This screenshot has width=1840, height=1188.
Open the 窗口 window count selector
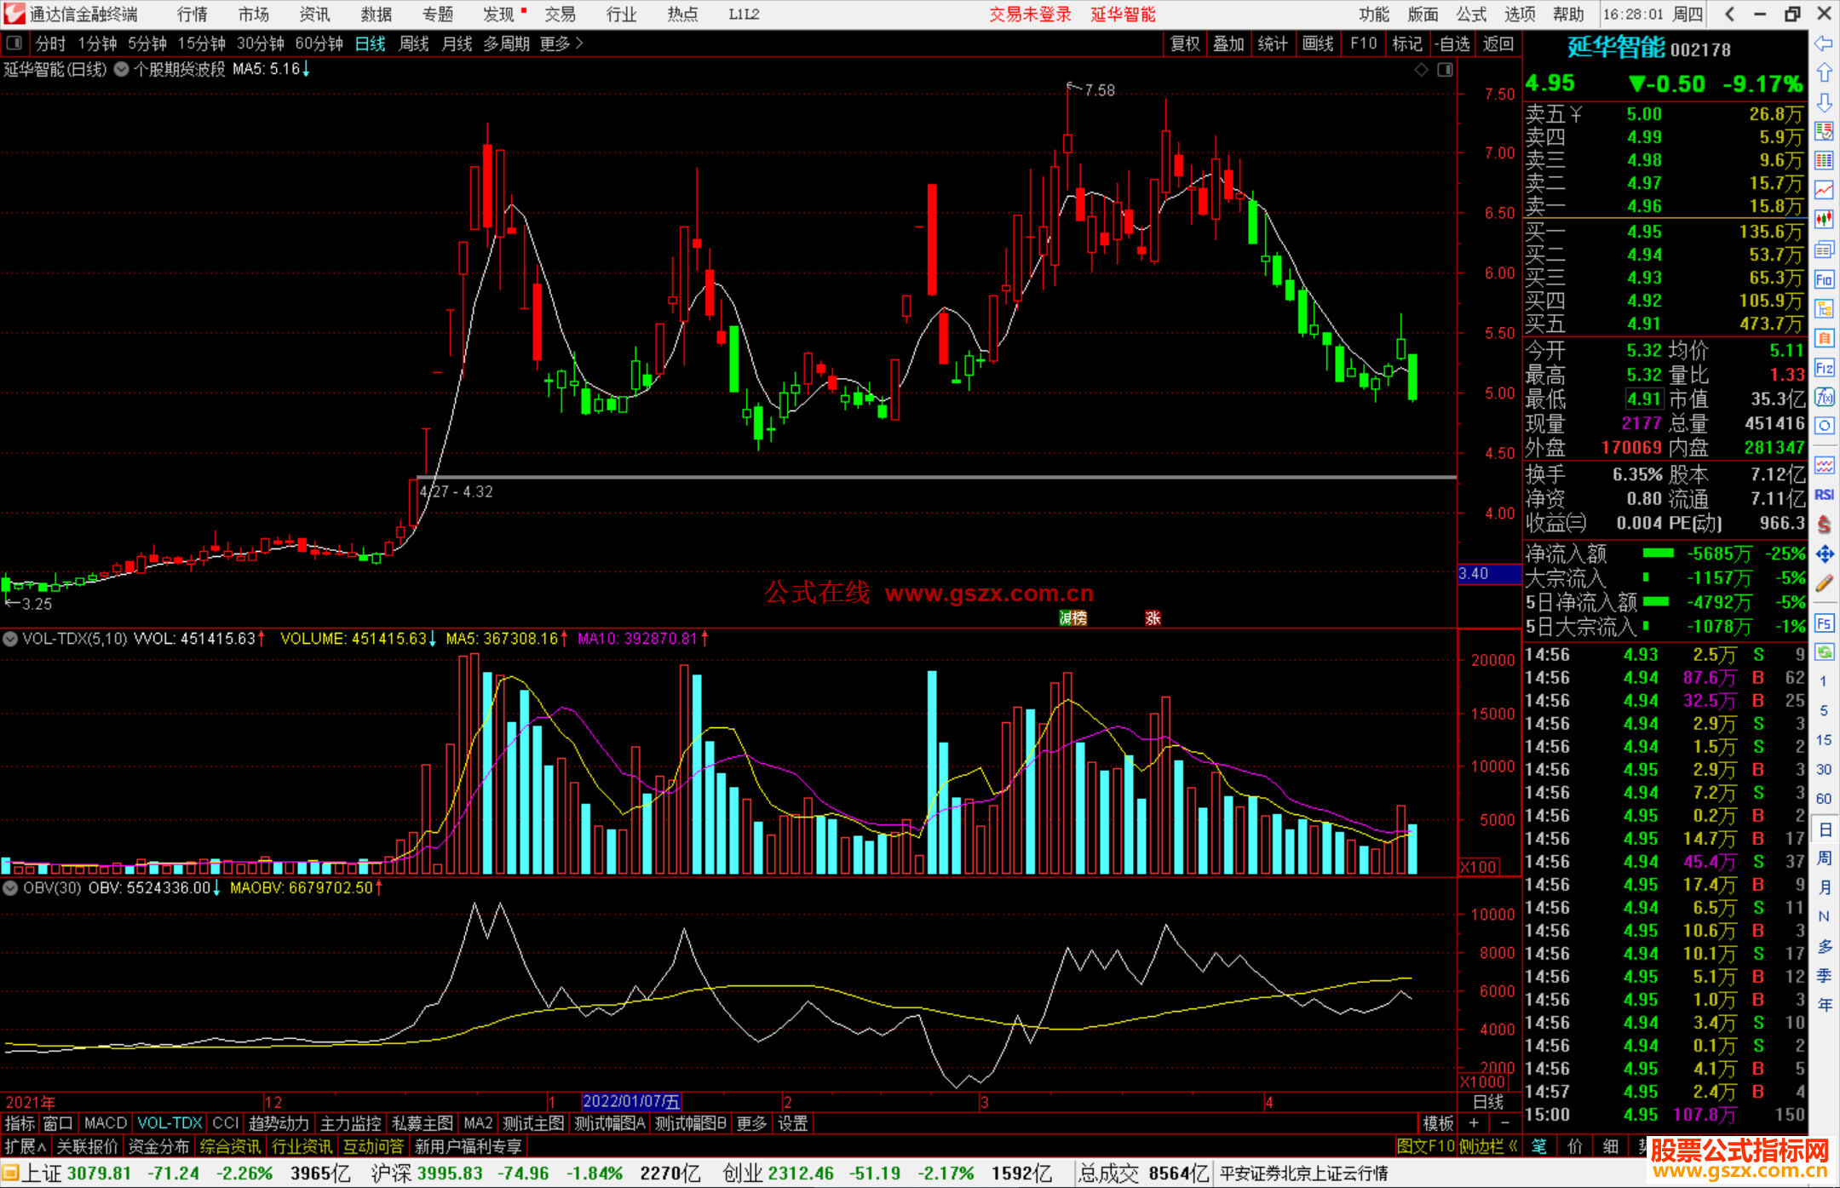point(58,1123)
